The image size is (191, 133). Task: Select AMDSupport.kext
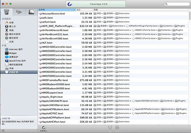pyautogui.click(x=52, y=93)
